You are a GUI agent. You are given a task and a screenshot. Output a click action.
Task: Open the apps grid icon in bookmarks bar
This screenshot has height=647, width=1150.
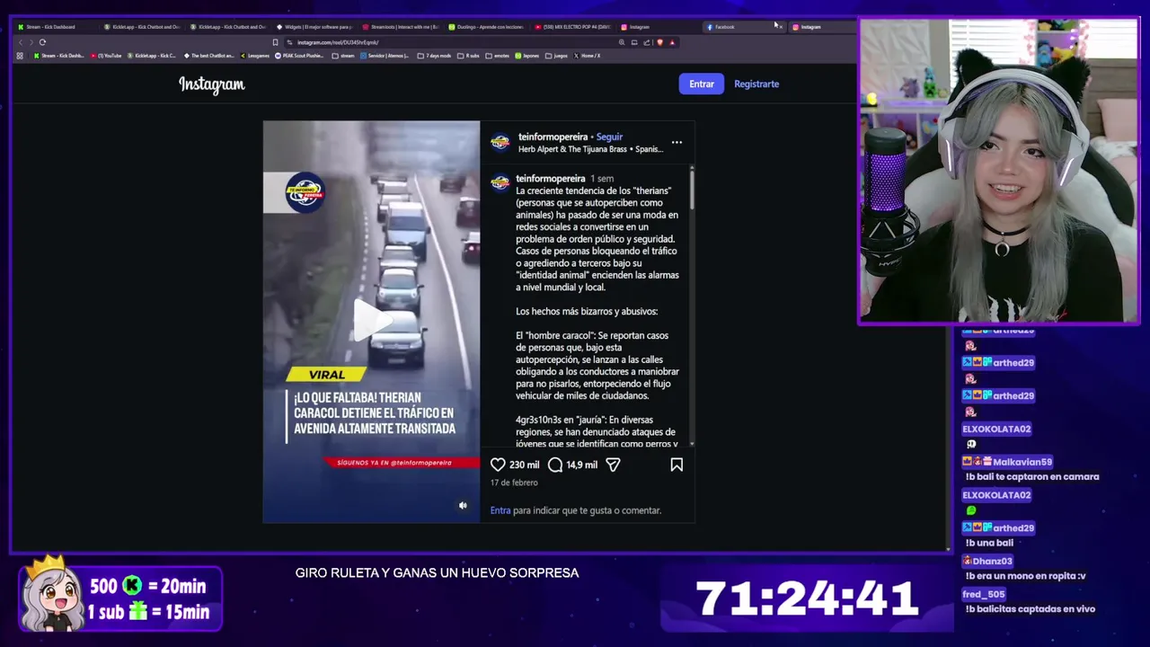tap(20, 56)
